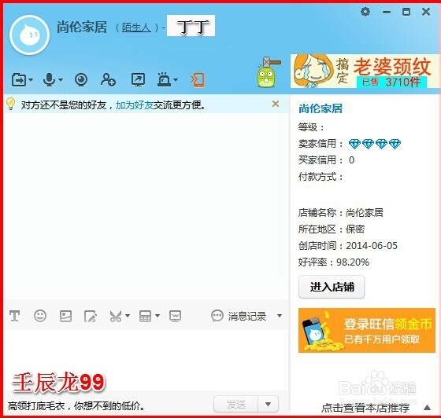Click the 陌生人 link in header
The width and height of the screenshot is (441, 418).
point(136,27)
